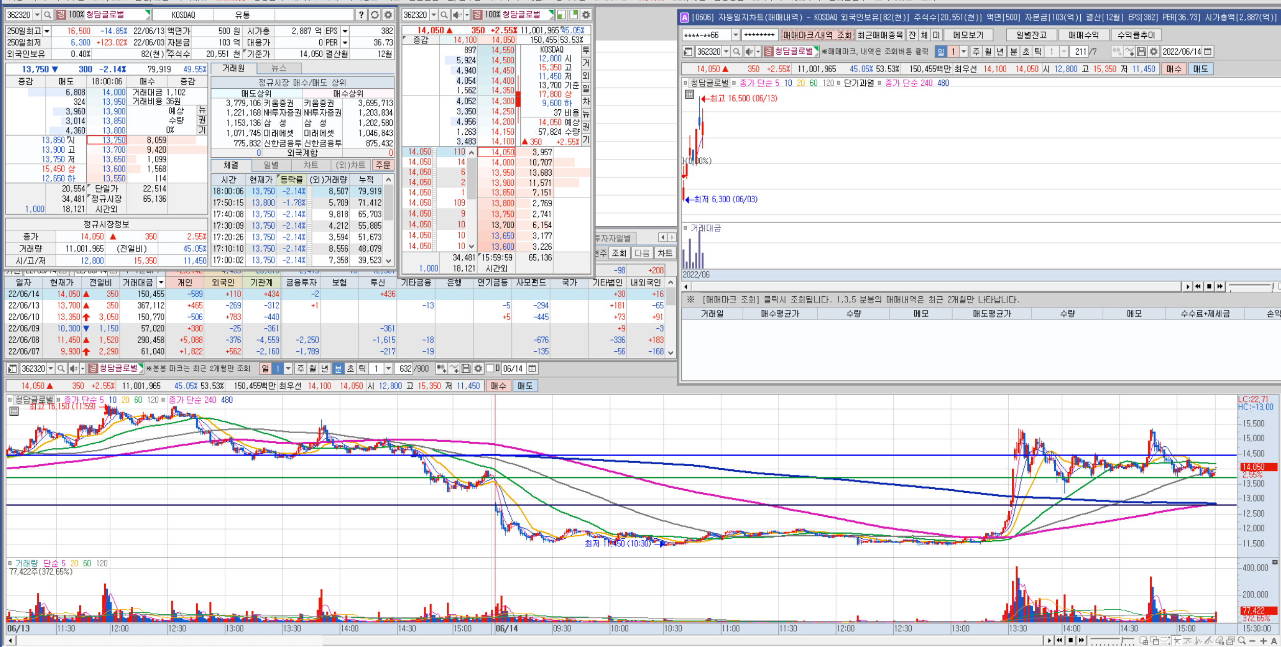Open settings gear in minute chart toolbar
The width and height of the screenshot is (1281, 647).
pyautogui.click(x=478, y=369)
